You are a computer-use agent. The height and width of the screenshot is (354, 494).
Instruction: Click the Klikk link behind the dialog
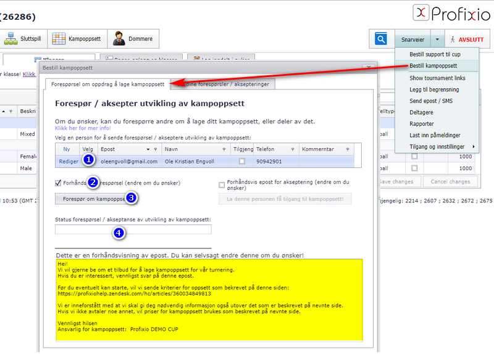point(29,74)
